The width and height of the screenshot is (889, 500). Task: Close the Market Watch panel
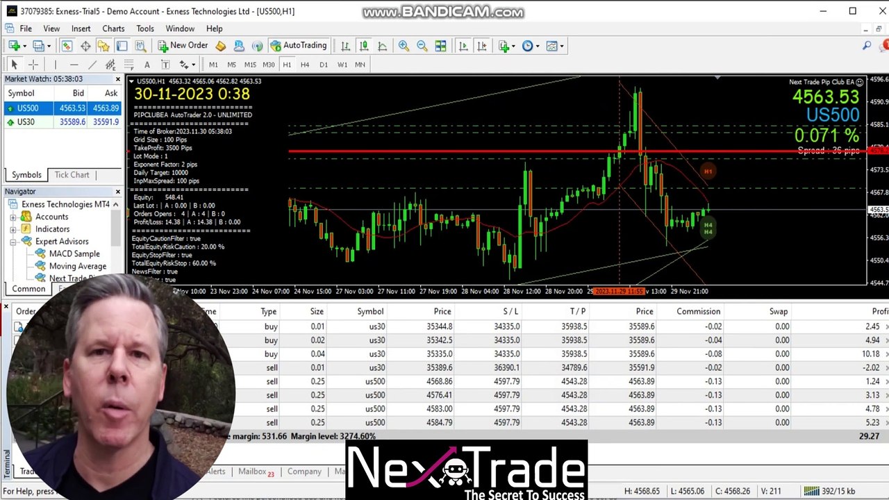117,79
